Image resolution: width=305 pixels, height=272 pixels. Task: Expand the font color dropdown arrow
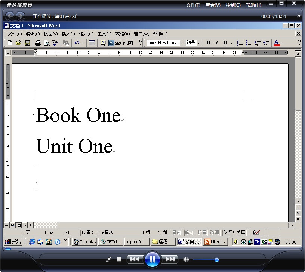(x=283, y=43)
